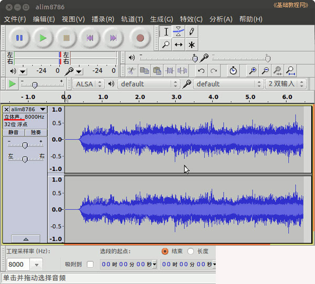
Task: Click the Play-at-speed green arrow
Action: click(x=12, y=84)
